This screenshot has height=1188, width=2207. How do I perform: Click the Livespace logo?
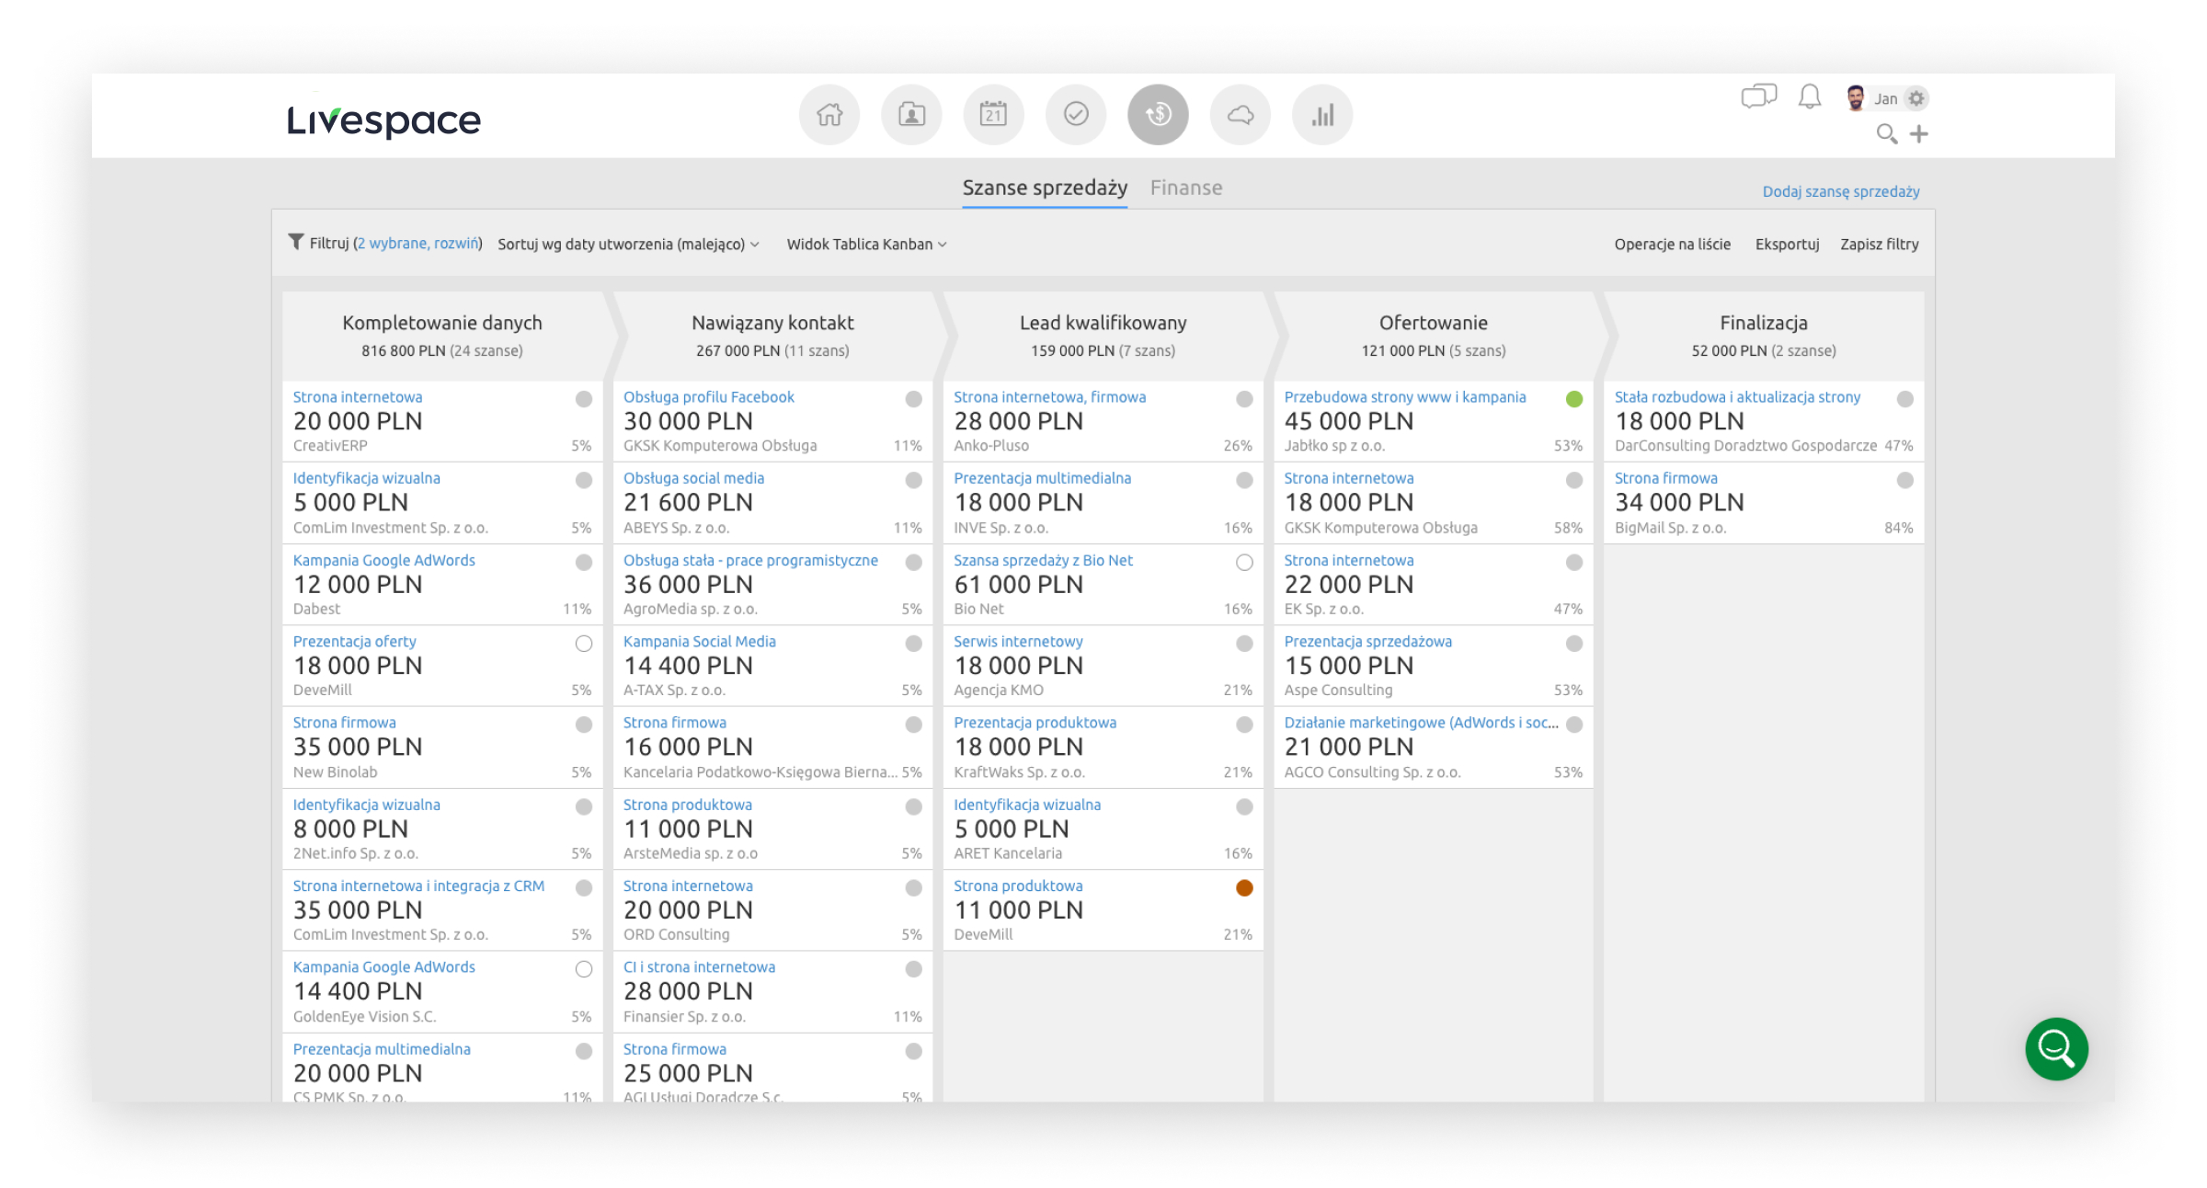coord(383,120)
